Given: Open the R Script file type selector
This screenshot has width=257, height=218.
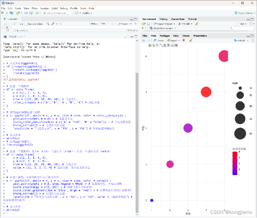Looking at the screenshot, I should click(x=132, y=31).
